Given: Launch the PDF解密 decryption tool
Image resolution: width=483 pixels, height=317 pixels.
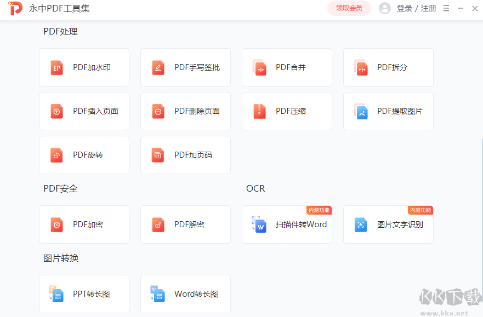Looking at the screenshot, I should pyautogui.click(x=185, y=224).
